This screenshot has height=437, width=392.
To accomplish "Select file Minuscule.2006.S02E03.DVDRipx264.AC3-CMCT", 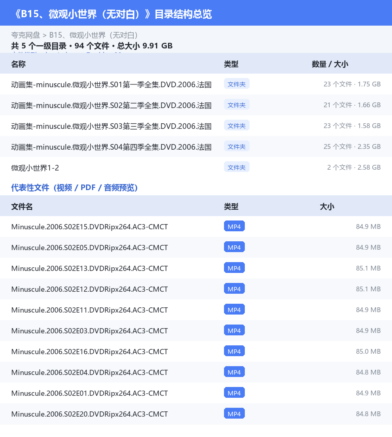I will tap(90, 331).
